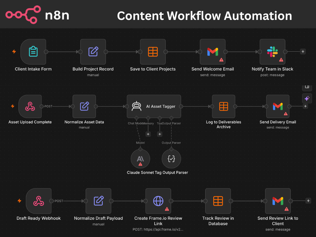The image size is (316, 237).
Task: Select the Notify Team in Slack node
Action: (272, 52)
